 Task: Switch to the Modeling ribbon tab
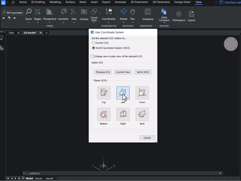[x=55, y=2]
